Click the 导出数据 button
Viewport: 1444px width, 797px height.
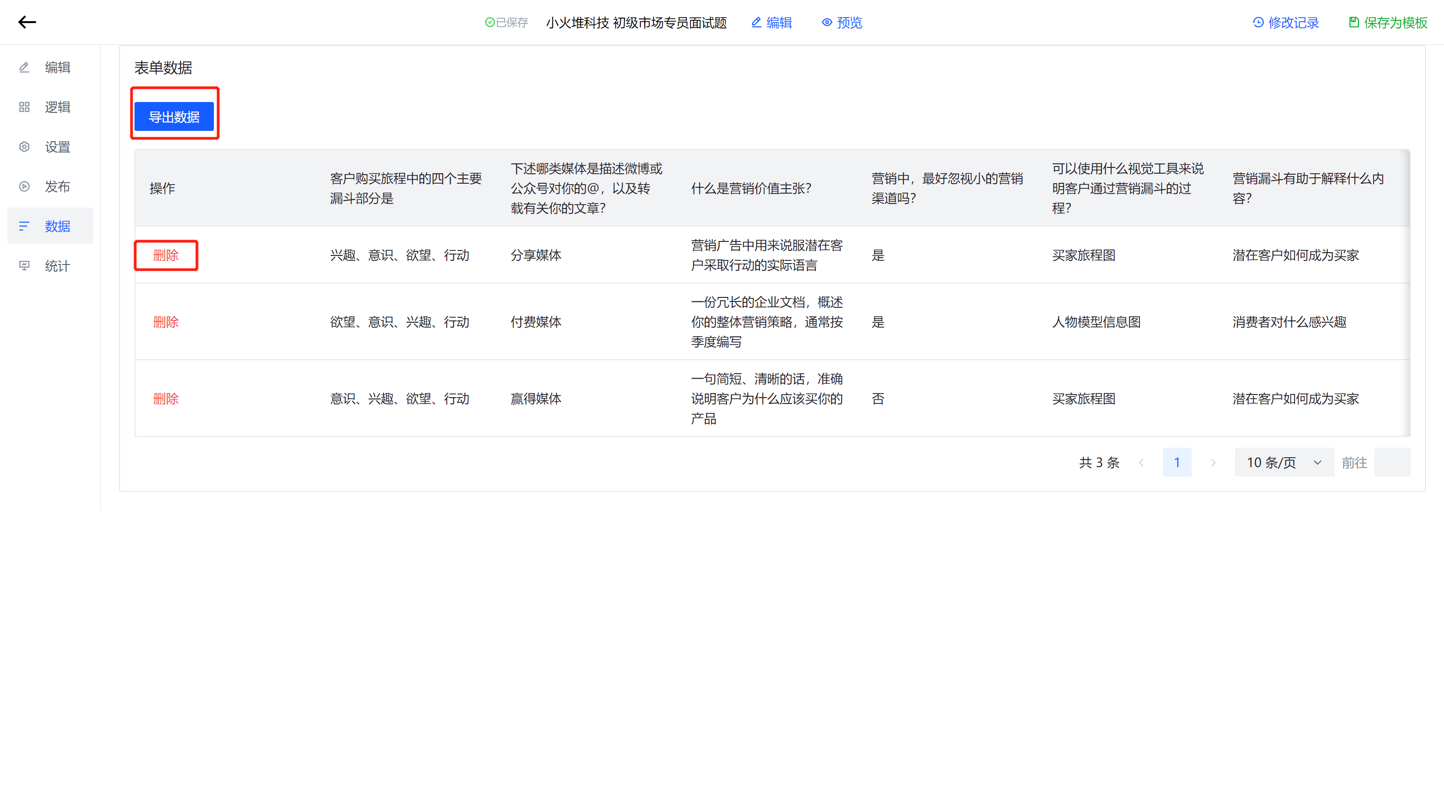[174, 116]
